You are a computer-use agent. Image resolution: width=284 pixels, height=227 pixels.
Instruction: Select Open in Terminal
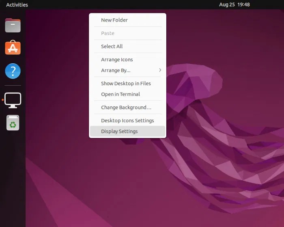[x=127, y=94]
